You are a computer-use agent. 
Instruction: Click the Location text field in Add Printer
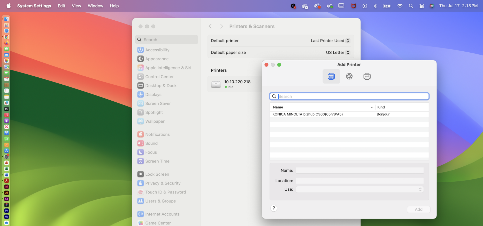click(x=360, y=181)
